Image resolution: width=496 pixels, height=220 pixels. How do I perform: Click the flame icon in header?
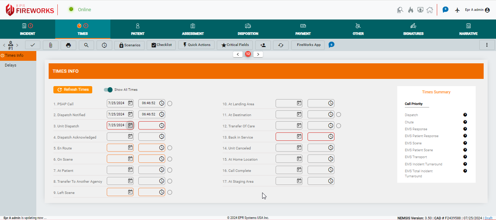click(x=411, y=10)
